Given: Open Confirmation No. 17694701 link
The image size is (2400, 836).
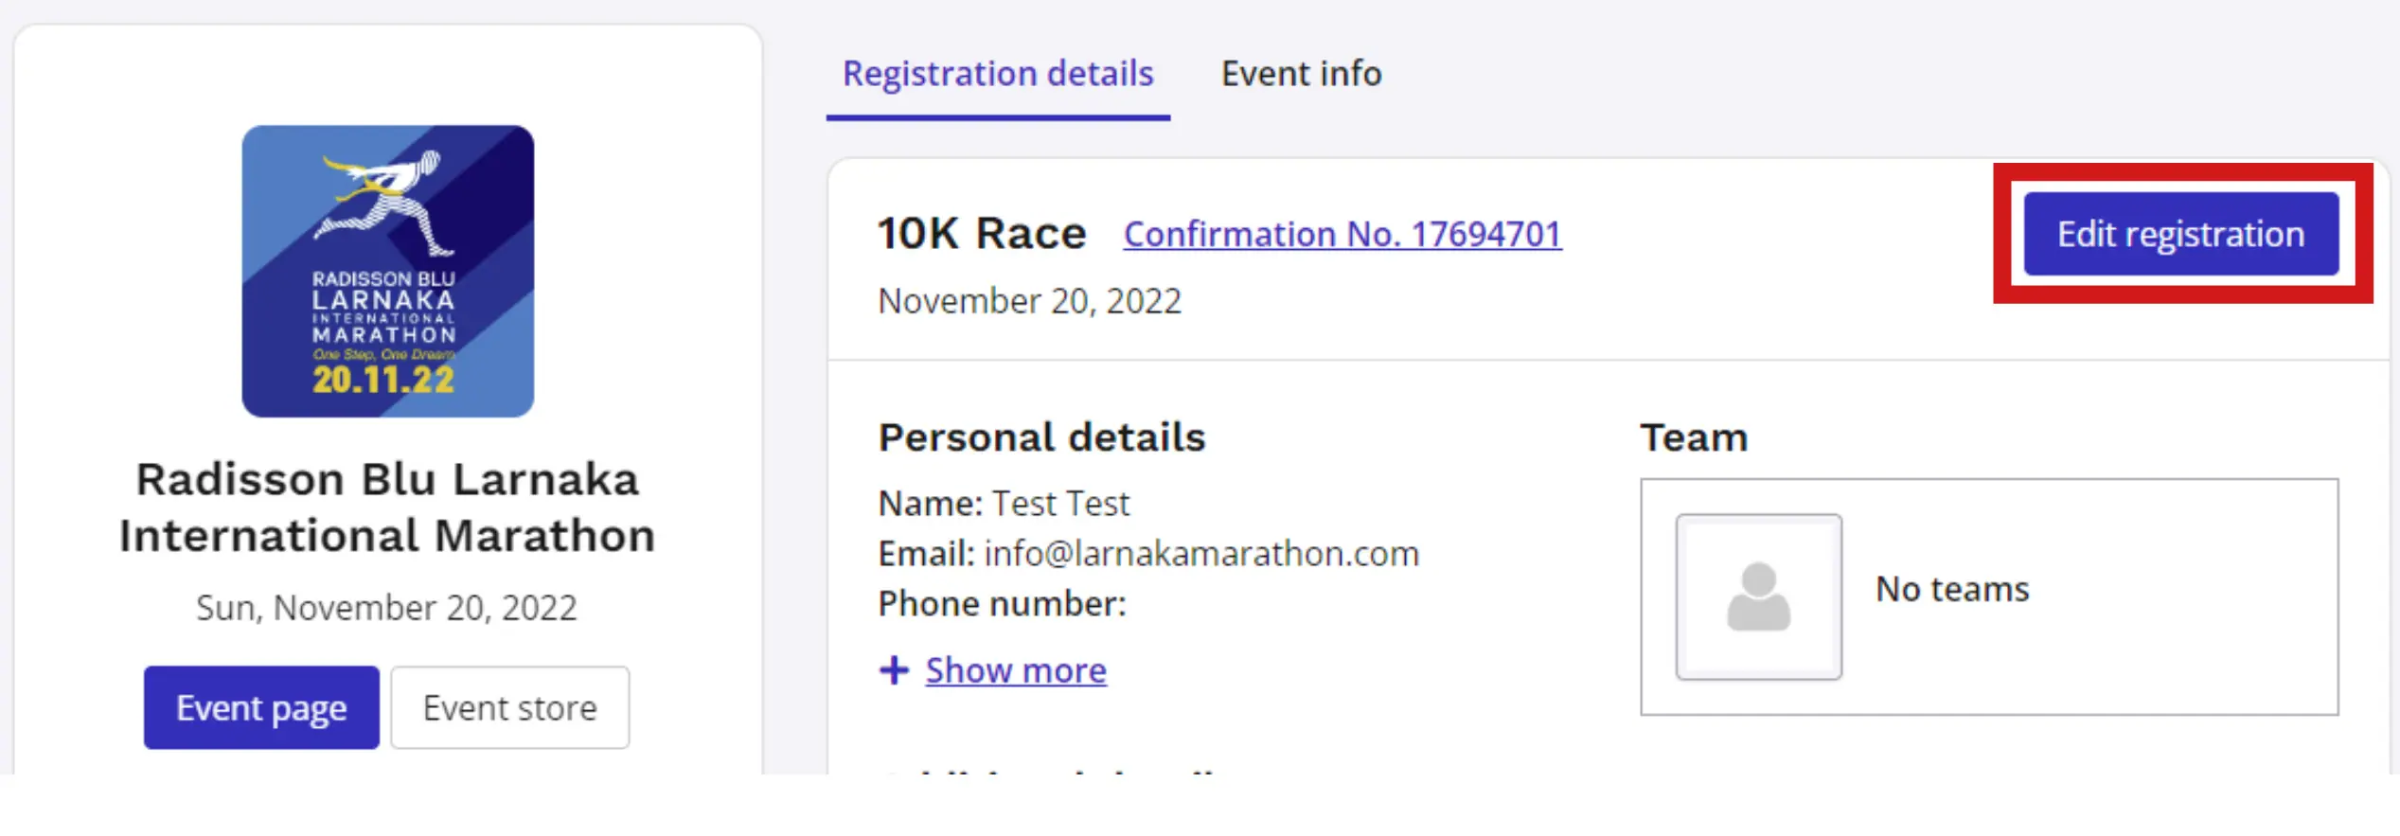Looking at the screenshot, I should click(1342, 234).
